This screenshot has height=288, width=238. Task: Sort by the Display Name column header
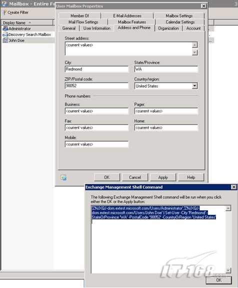(27, 23)
